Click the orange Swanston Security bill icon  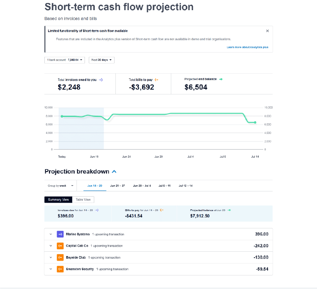click(60, 269)
